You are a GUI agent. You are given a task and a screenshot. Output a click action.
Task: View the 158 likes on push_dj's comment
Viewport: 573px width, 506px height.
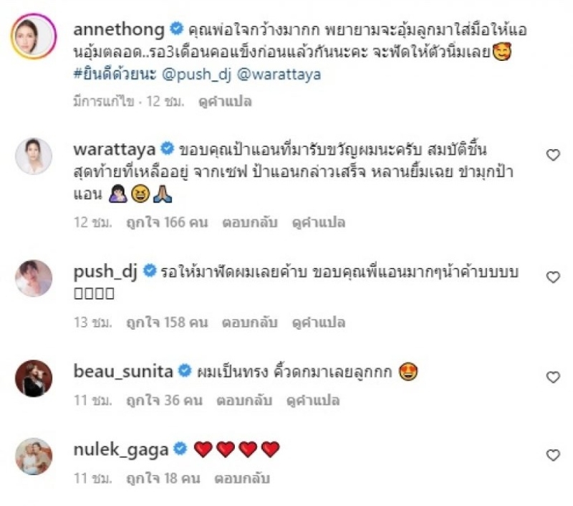pyautogui.click(x=167, y=323)
